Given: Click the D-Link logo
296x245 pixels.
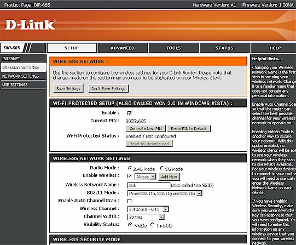Looking at the screenshot, I should [30, 25].
